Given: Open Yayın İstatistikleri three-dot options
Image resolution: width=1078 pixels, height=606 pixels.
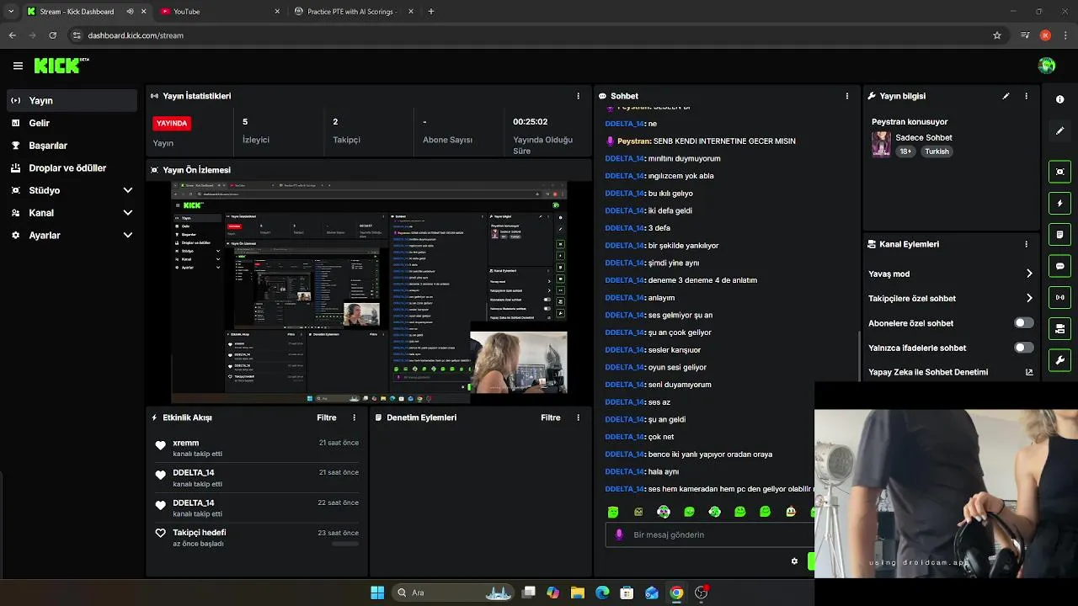Looking at the screenshot, I should click(578, 96).
